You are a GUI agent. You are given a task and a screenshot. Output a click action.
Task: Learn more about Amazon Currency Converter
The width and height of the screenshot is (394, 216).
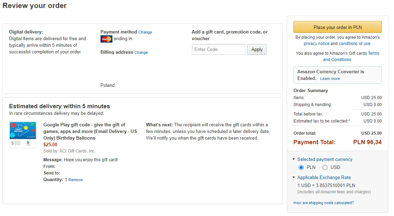[x=330, y=79]
